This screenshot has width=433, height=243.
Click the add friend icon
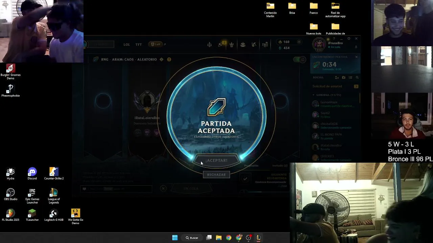(337, 78)
